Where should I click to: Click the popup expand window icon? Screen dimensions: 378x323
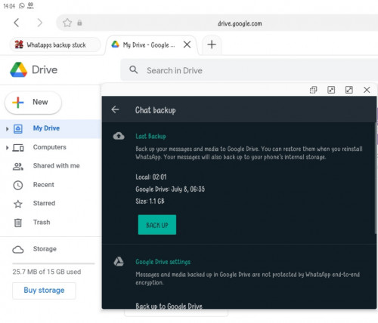point(349,90)
